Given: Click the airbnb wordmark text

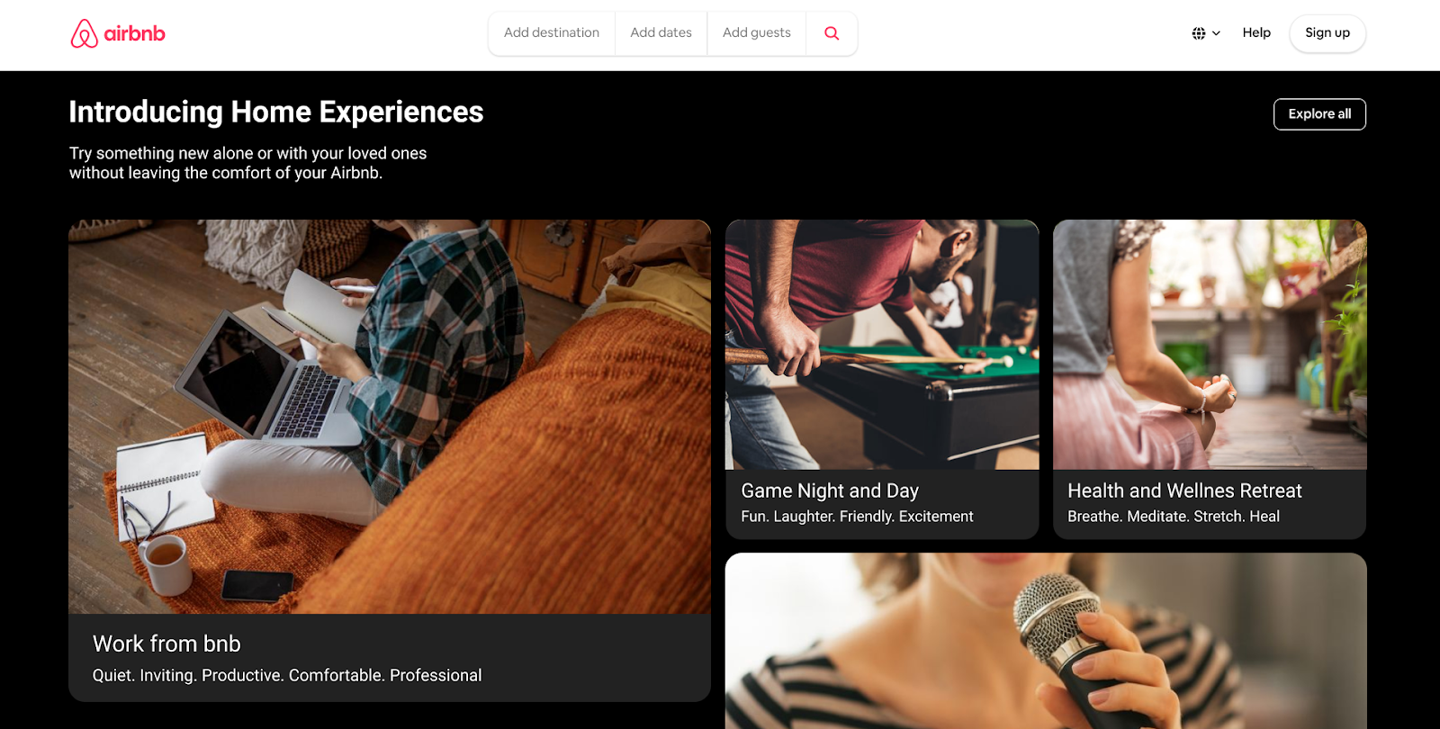Looking at the screenshot, I should [x=135, y=34].
